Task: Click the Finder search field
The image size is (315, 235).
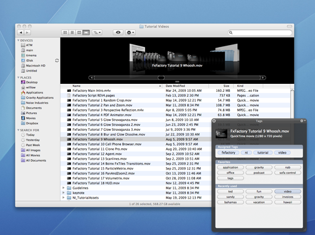Action: [x=260, y=33]
